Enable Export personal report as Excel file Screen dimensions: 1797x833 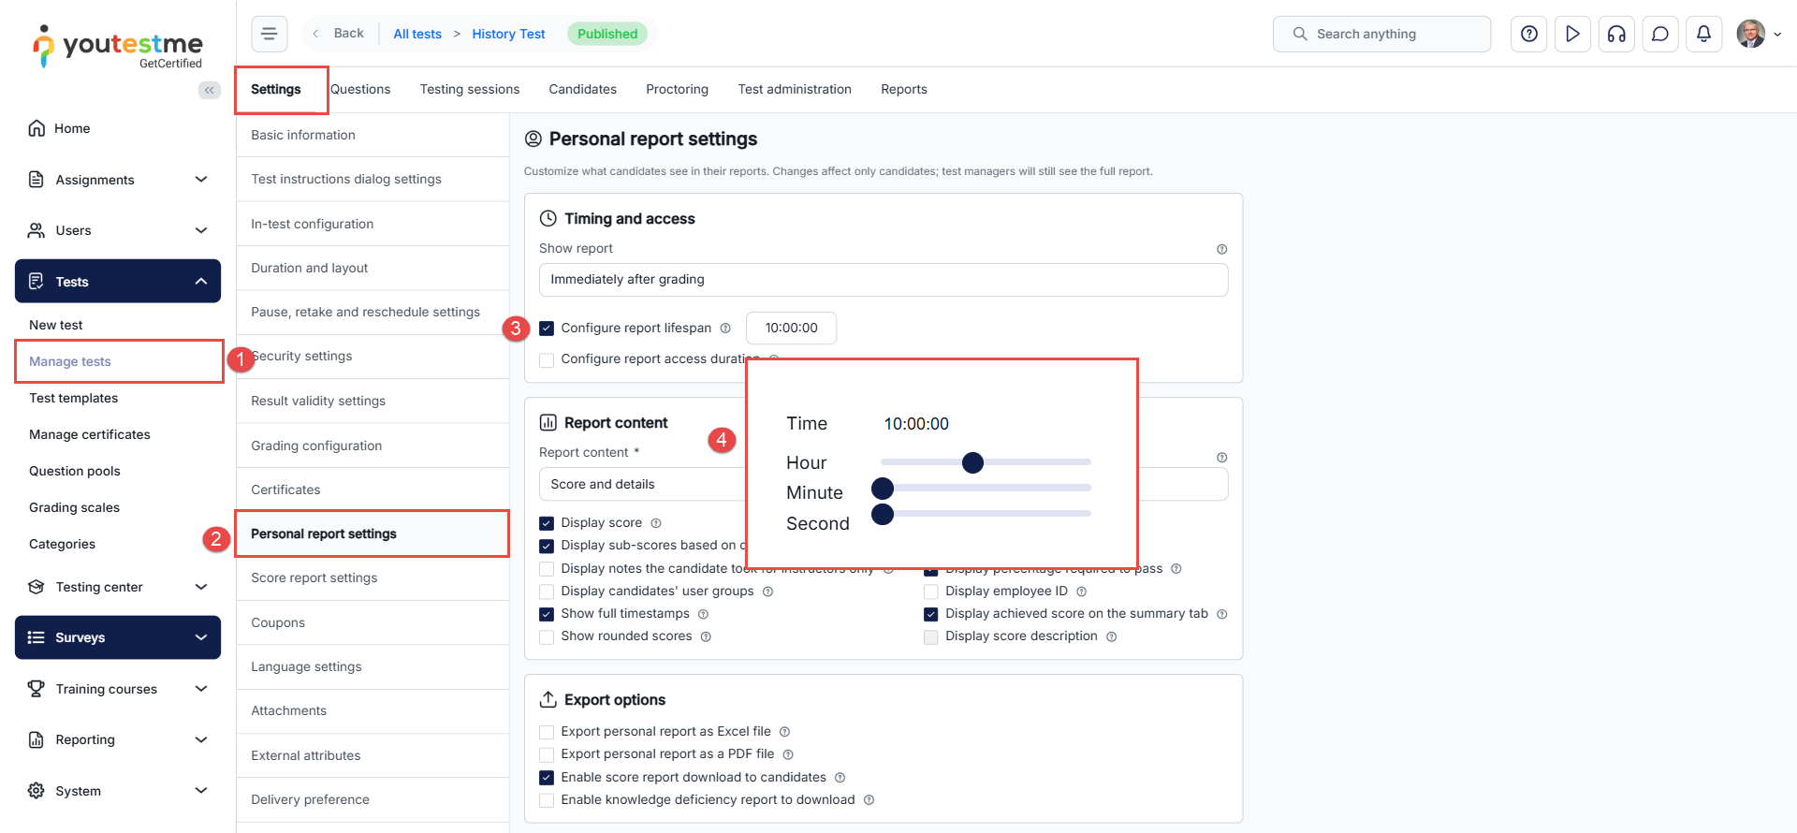[547, 732]
